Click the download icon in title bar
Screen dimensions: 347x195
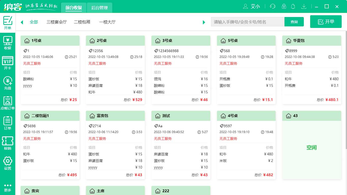[304, 6]
